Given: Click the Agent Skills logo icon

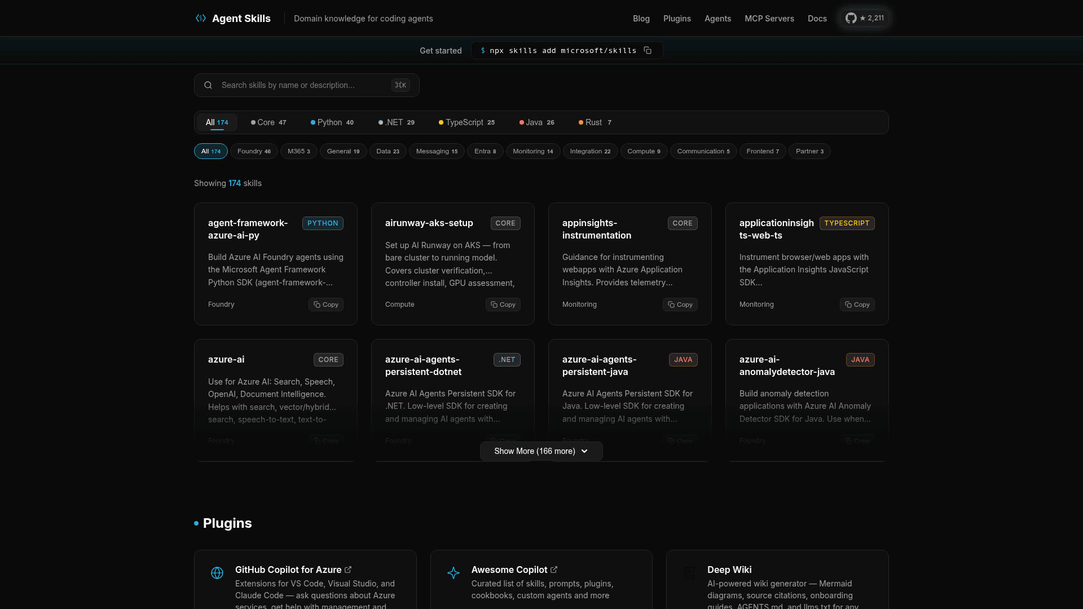Looking at the screenshot, I should tap(201, 19).
